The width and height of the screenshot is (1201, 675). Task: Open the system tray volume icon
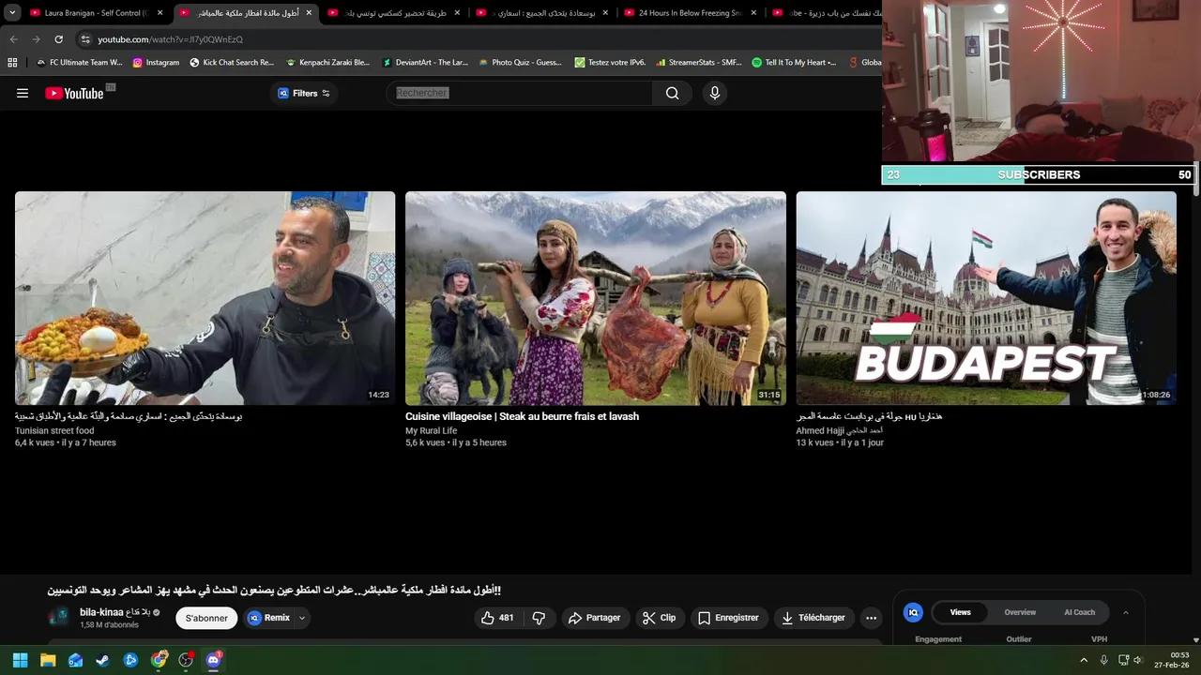(x=1137, y=660)
